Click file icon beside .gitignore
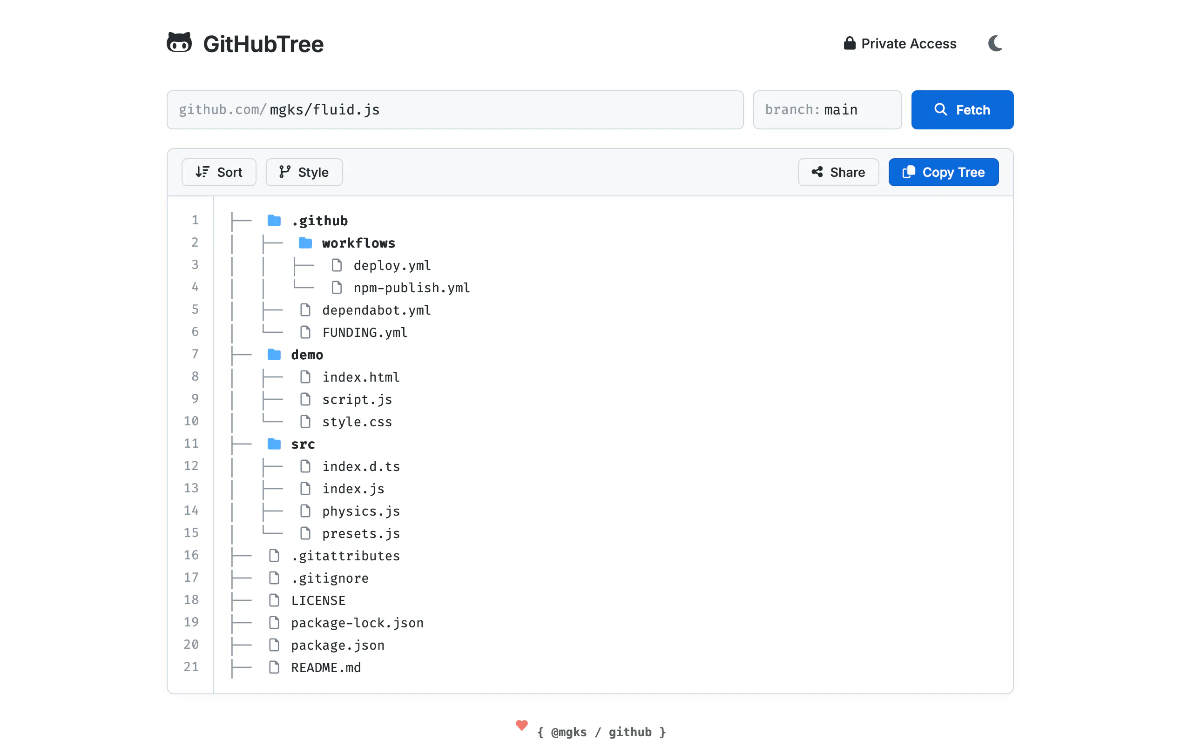 [x=274, y=578]
